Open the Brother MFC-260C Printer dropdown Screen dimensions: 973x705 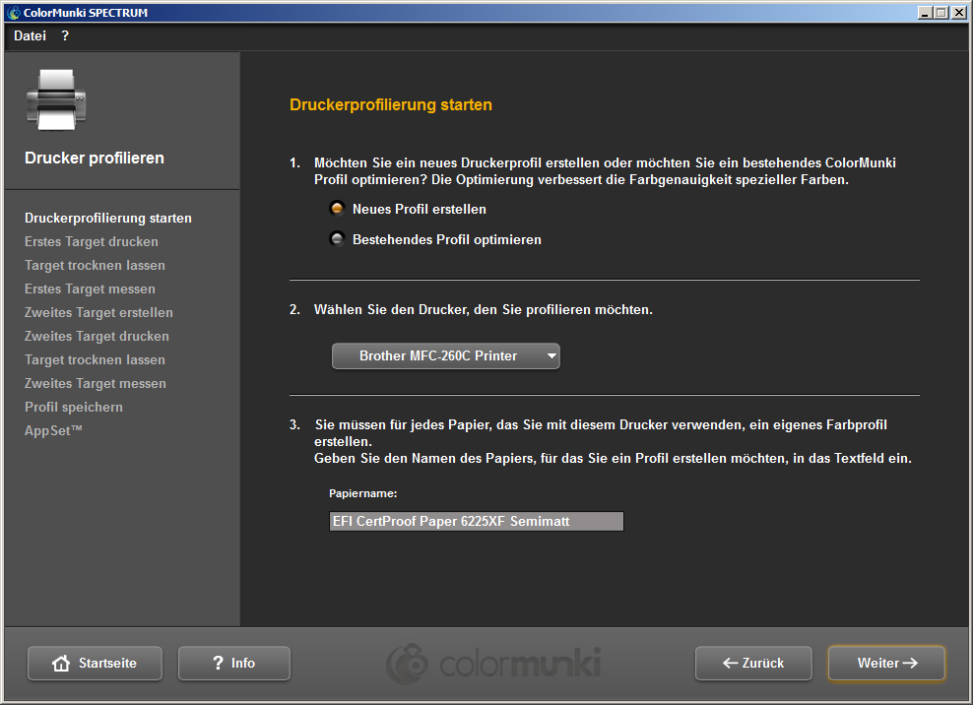(x=445, y=356)
